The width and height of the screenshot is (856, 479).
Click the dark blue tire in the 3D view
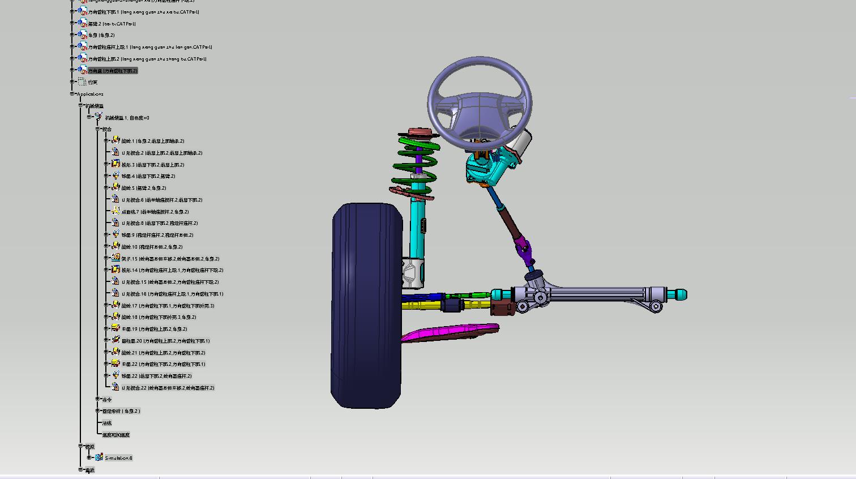366,306
